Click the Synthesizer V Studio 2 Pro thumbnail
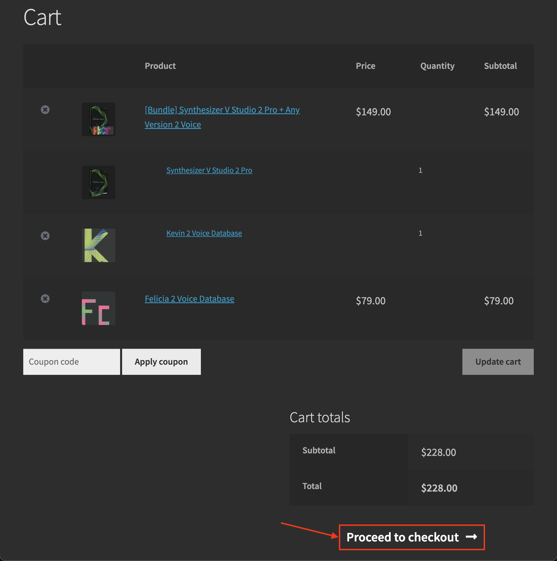This screenshot has height=561, width=557. coord(98,183)
